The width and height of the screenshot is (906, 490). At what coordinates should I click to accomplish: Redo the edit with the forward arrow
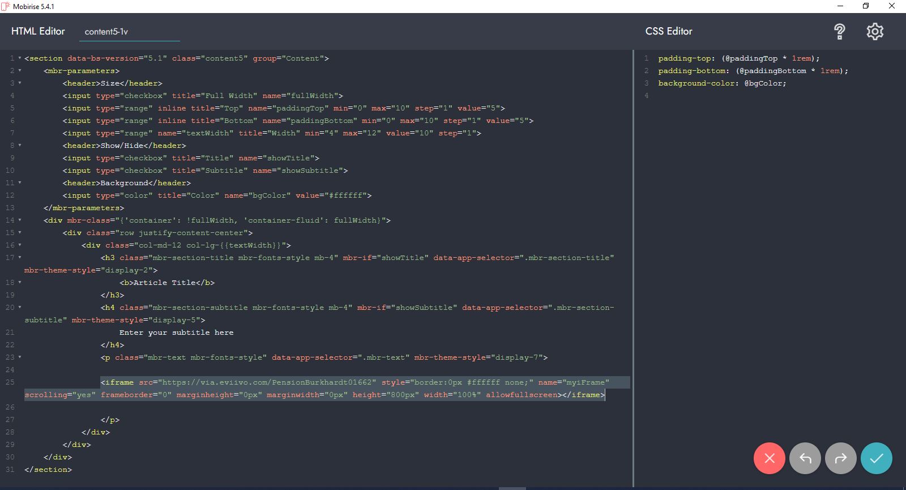click(x=841, y=458)
